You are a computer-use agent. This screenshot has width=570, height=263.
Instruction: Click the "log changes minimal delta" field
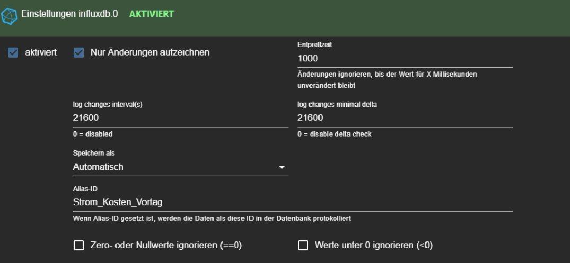(x=404, y=117)
